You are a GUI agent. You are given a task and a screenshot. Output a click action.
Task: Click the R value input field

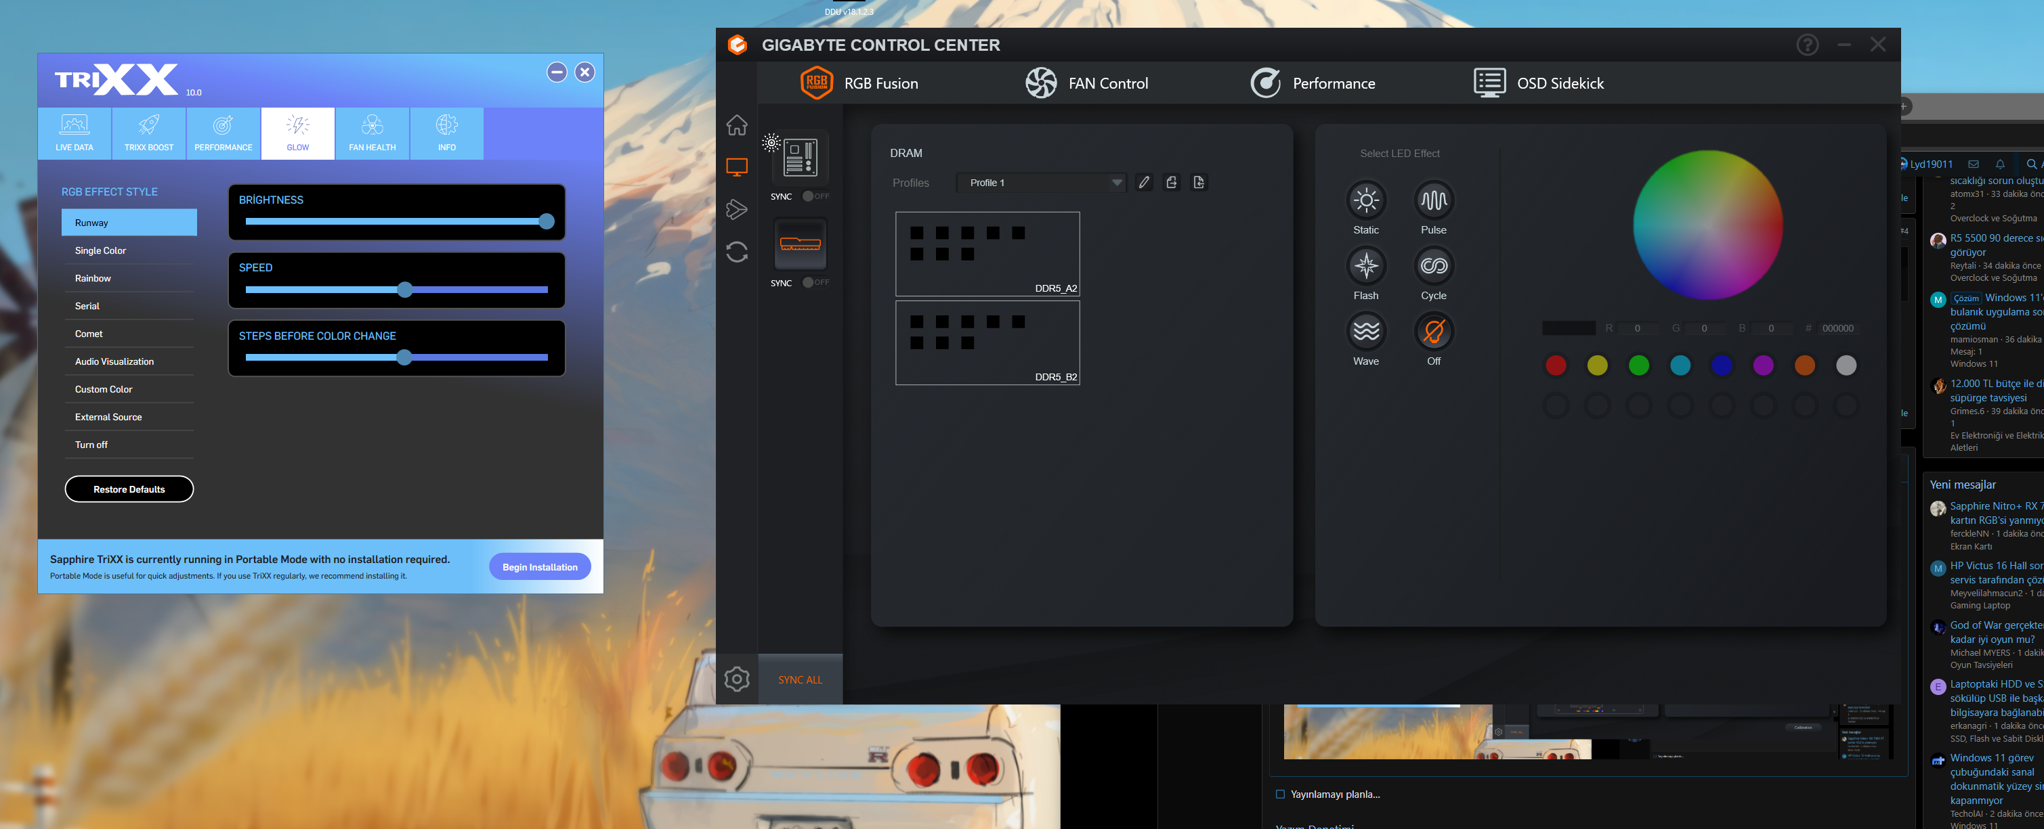coord(1637,328)
